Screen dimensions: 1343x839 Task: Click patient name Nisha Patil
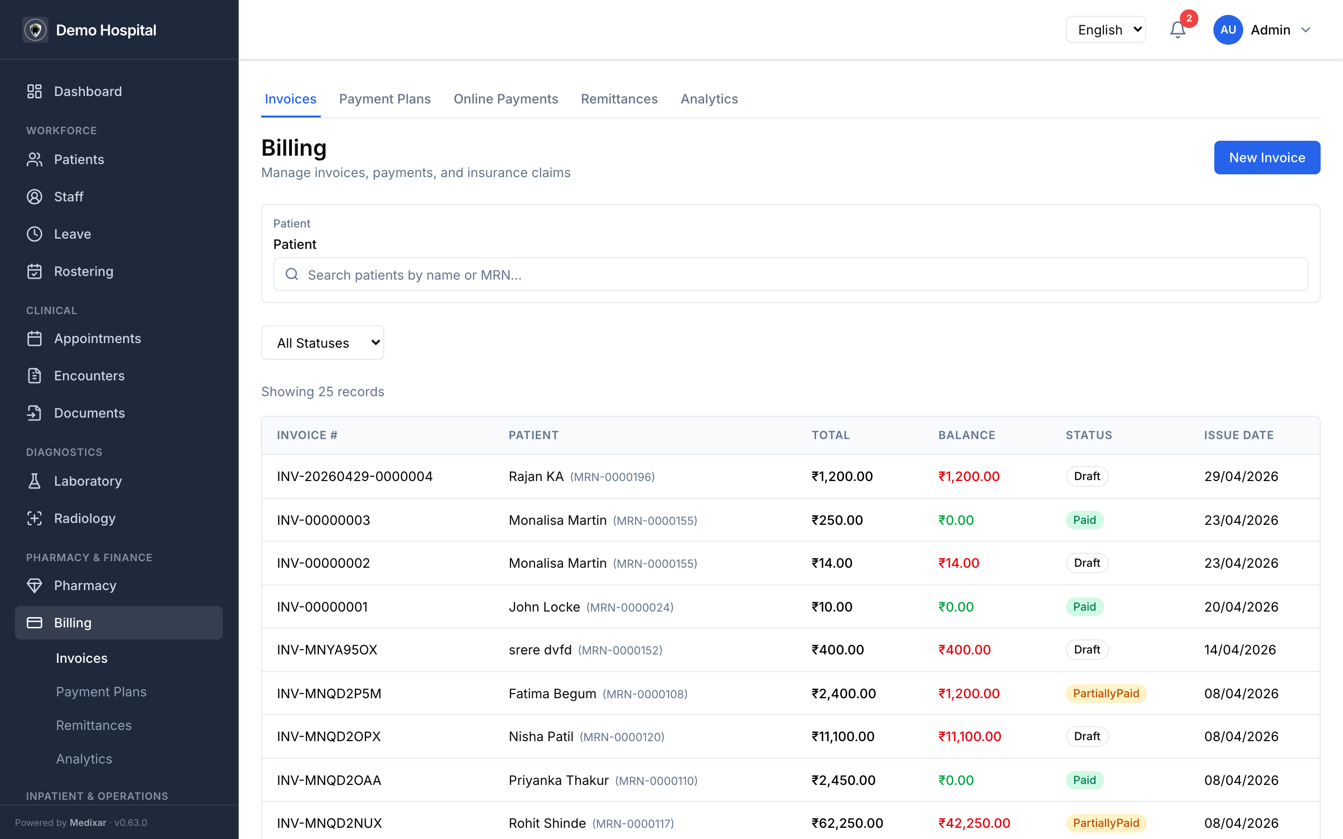tap(541, 736)
